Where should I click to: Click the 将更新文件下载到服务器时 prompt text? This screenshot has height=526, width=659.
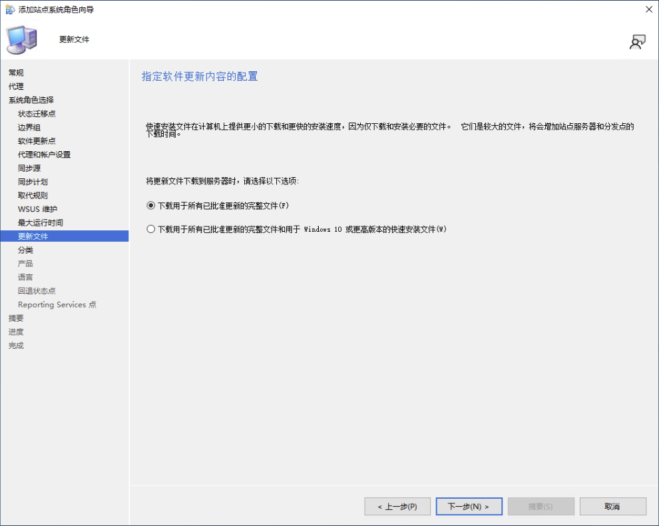click(222, 181)
